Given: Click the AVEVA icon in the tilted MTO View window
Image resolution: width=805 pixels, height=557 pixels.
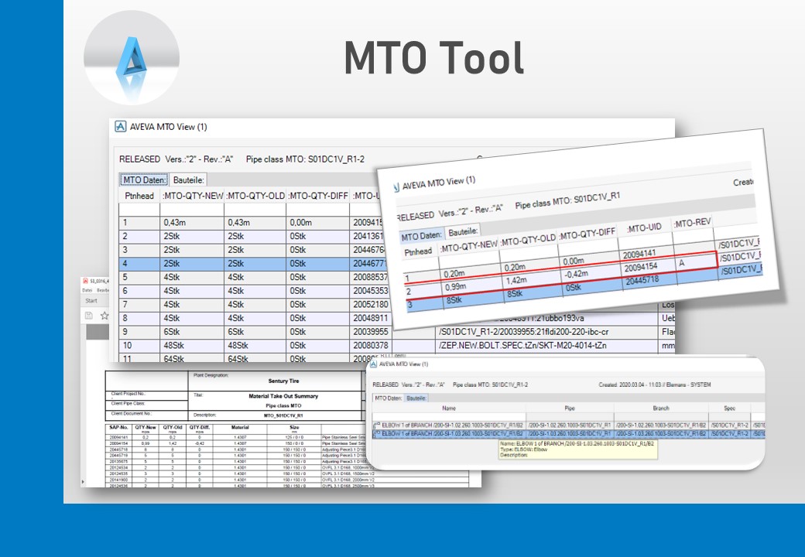Looking at the screenshot, I should (x=395, y=186).
